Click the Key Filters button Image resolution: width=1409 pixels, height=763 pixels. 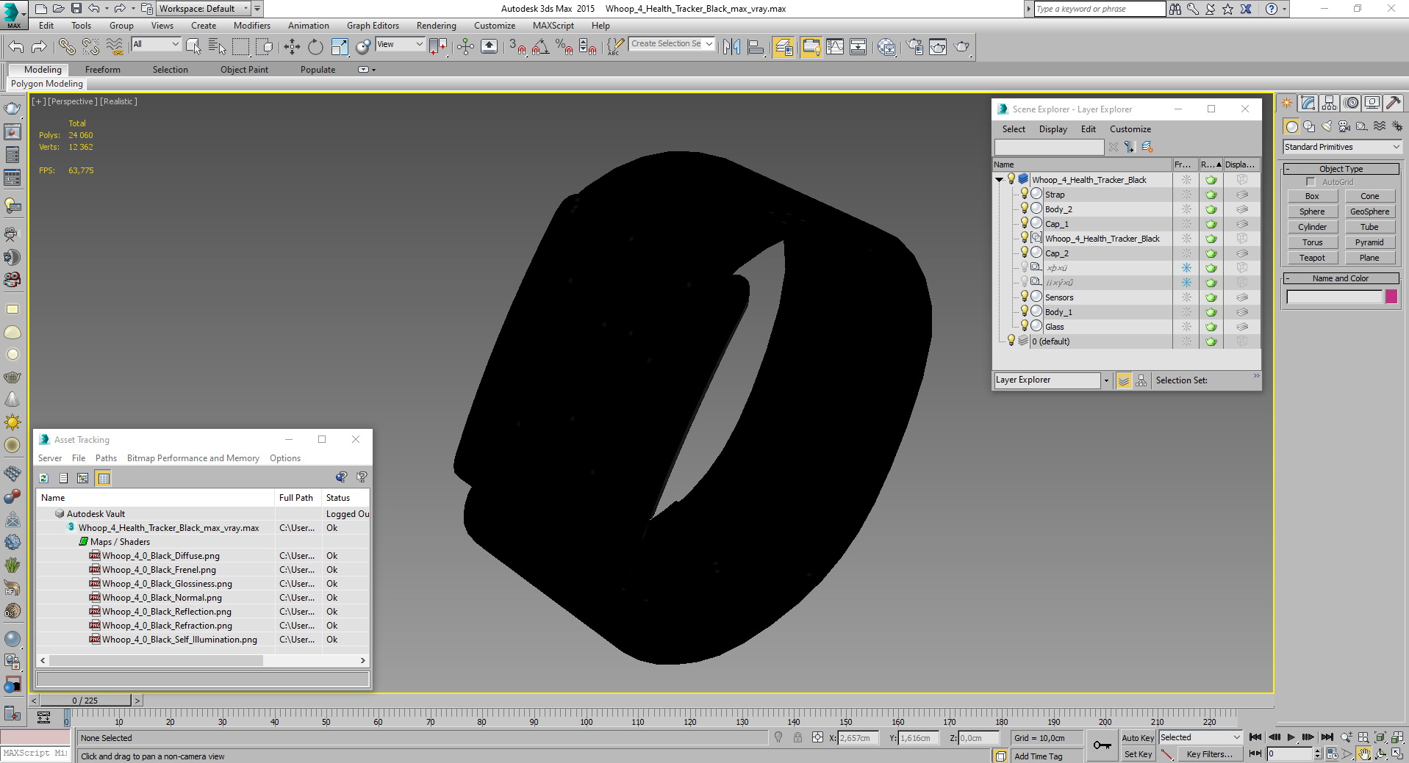tap(1209, 754)
